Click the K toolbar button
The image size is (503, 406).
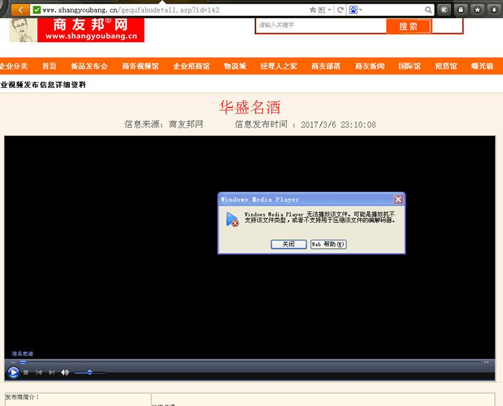coord(444,10)
